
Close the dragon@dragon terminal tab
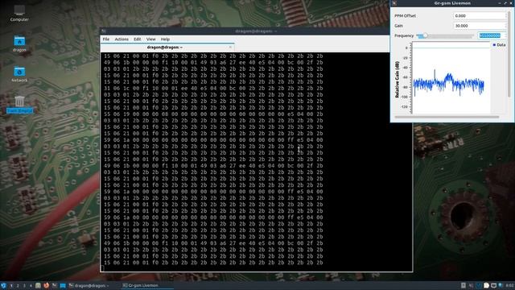point(230,48)
